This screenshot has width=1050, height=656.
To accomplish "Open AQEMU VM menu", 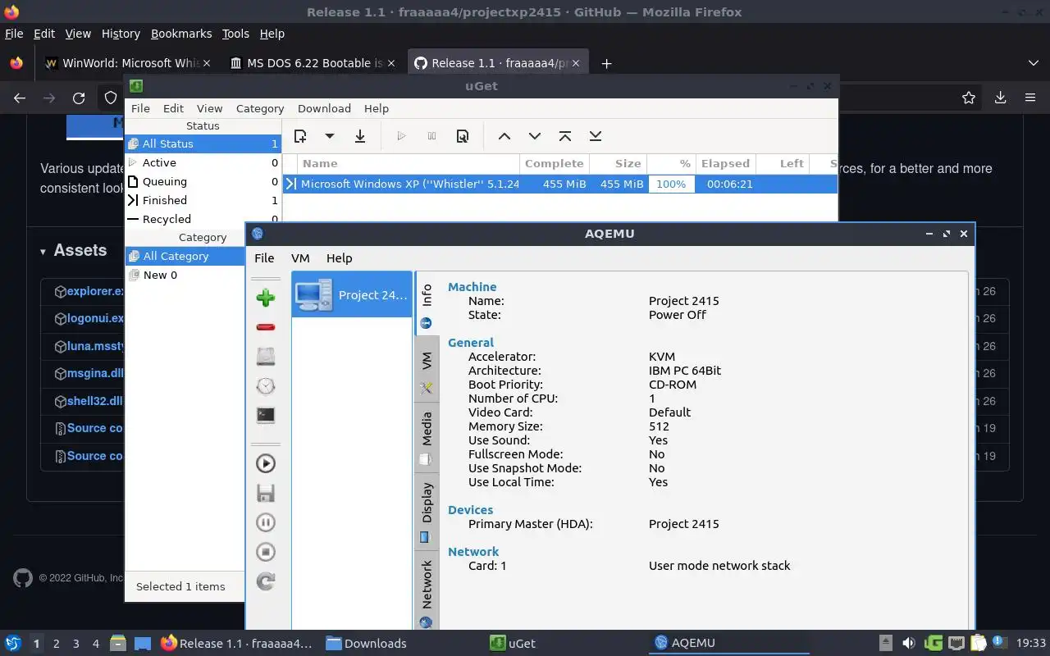I will pyautogui.click(x=300, y=257).
